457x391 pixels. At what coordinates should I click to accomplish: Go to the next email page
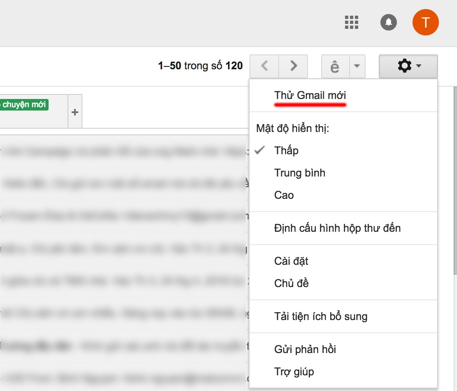tap(293, 66)
